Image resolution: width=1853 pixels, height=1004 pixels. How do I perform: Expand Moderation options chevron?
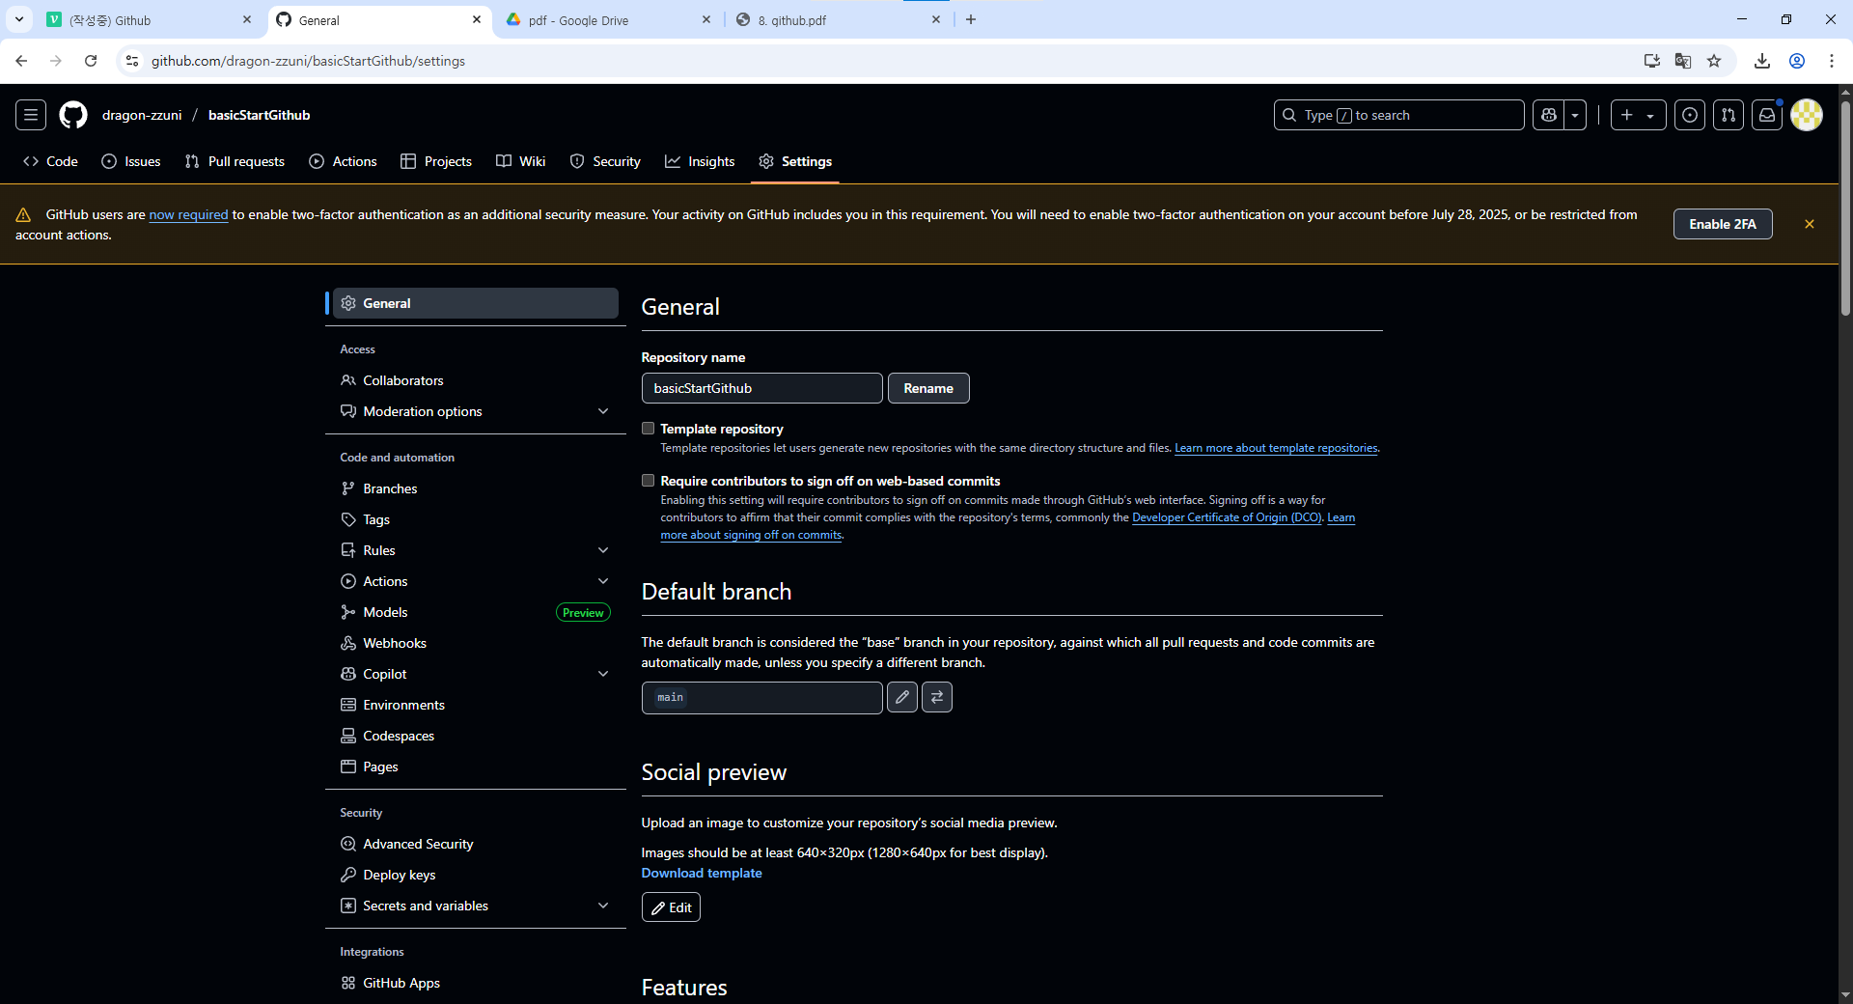tap(603, 411)
